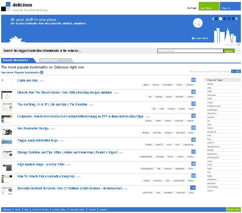Click the Delicious logo squares
The height and width of the screenshot is (213, 242).
coord(6,7)
